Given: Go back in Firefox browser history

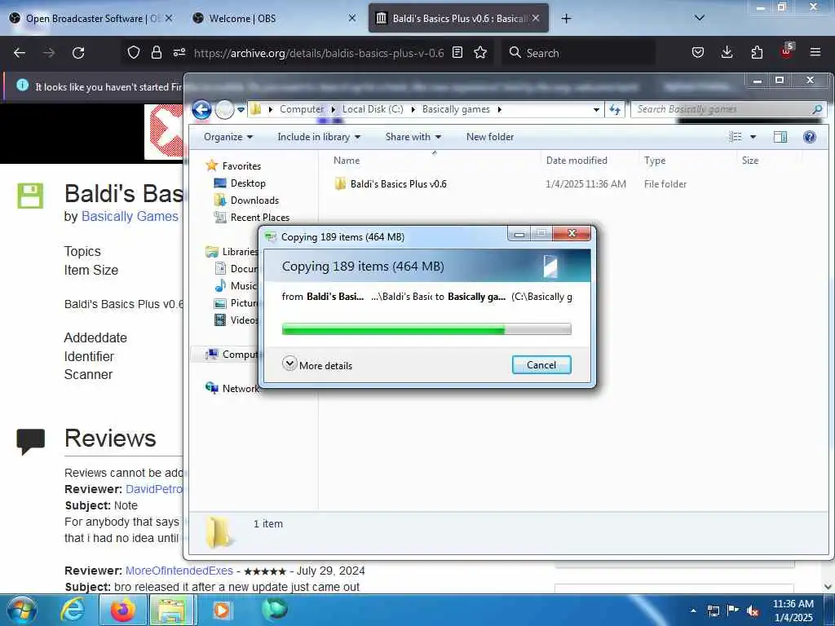Looking at the screenshot, I should (20, 53).
